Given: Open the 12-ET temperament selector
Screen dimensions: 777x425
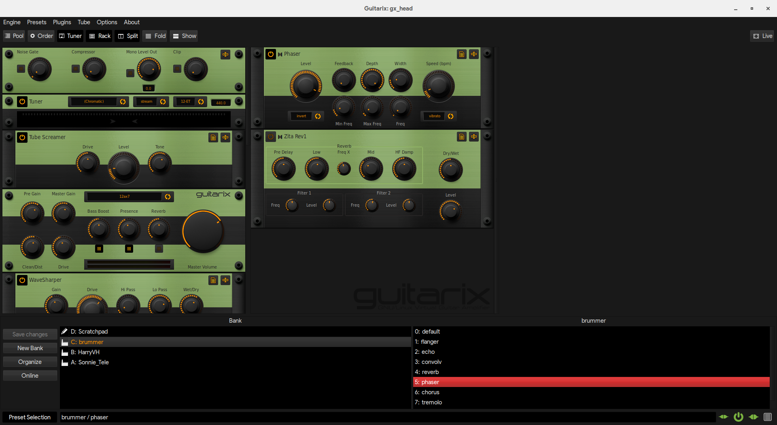Looking at the screenshot, I should pyautogui.click(x=185, y=101).
